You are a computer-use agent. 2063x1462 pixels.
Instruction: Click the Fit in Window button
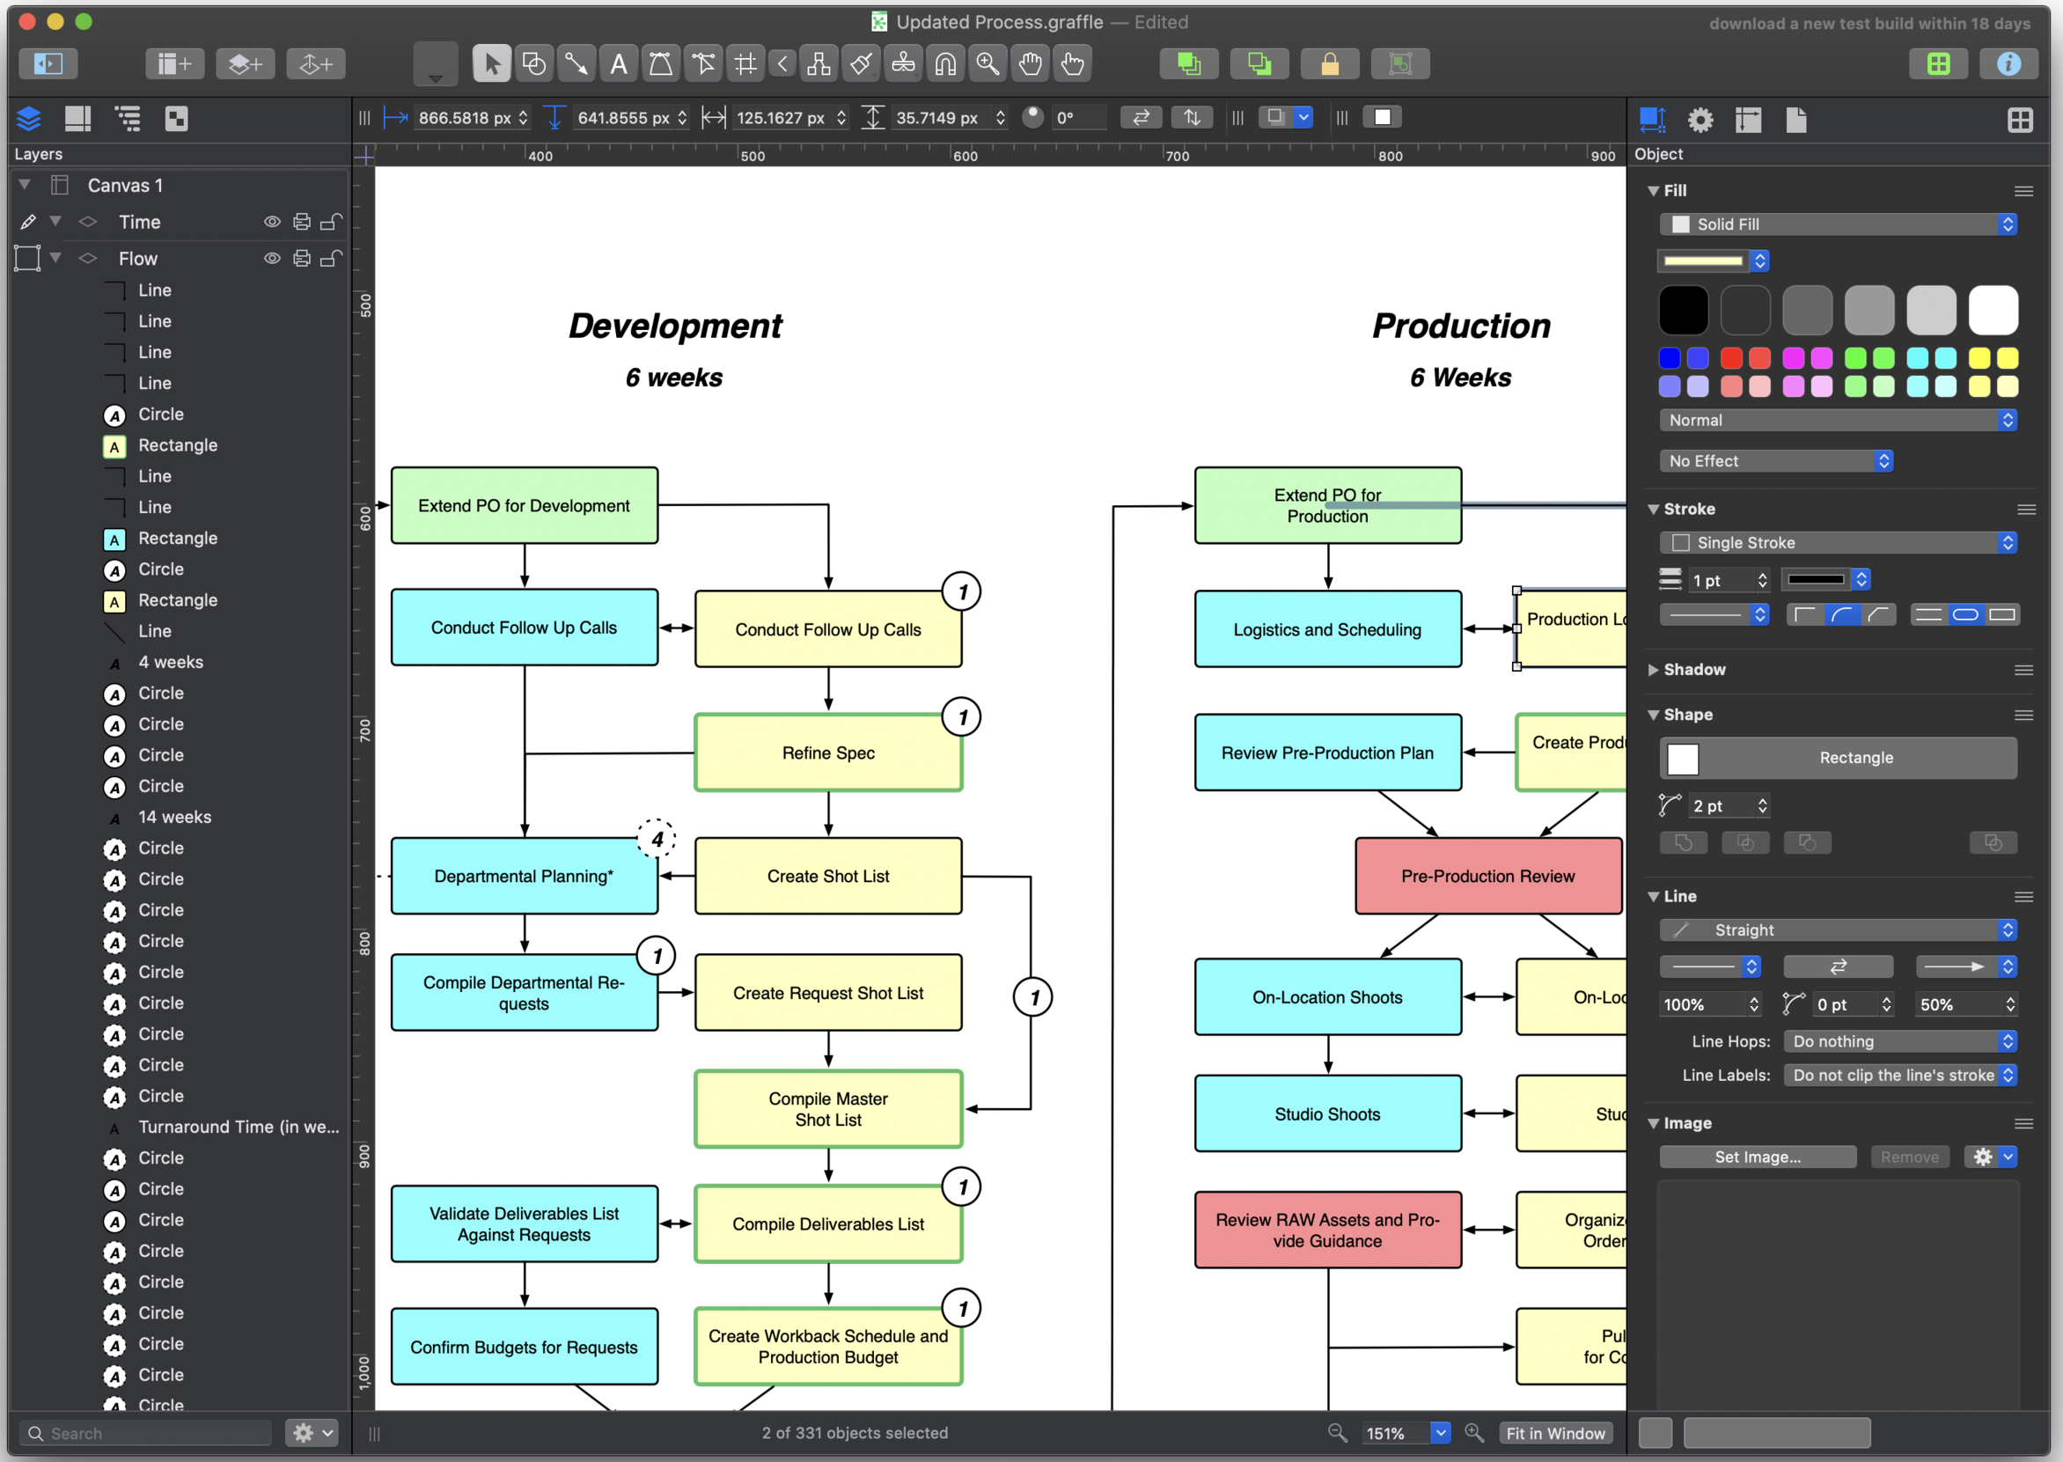pyautogui.click(x=1555, y=1432)
